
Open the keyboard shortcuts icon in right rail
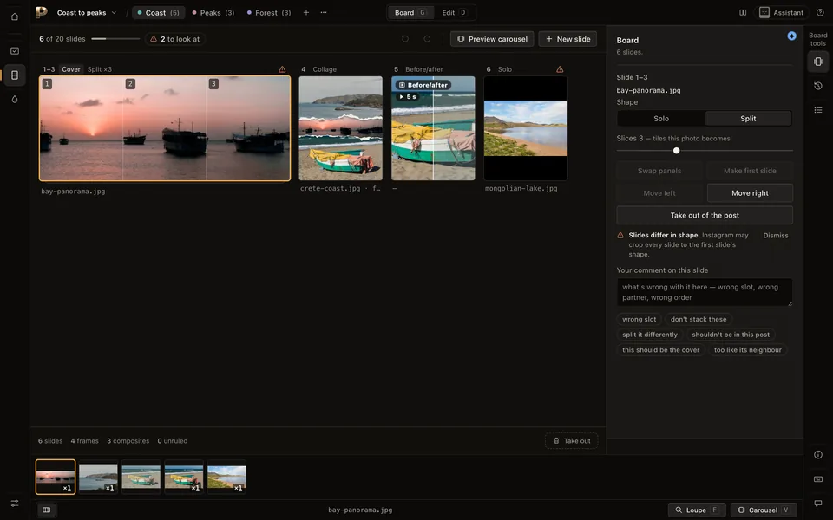tap(818, 479)
